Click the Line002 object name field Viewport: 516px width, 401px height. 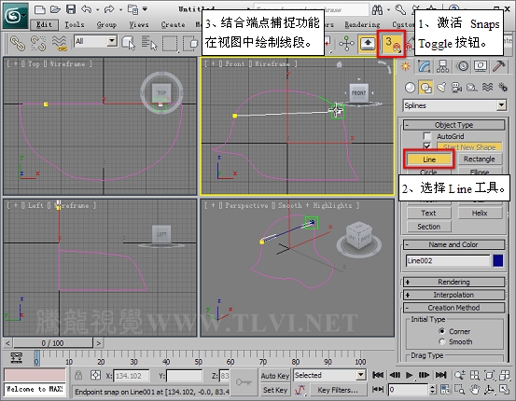tap(448, 261)
